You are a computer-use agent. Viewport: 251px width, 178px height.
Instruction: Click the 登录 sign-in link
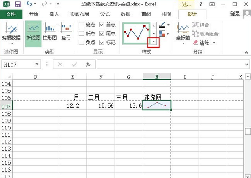[x=235, y=14]
